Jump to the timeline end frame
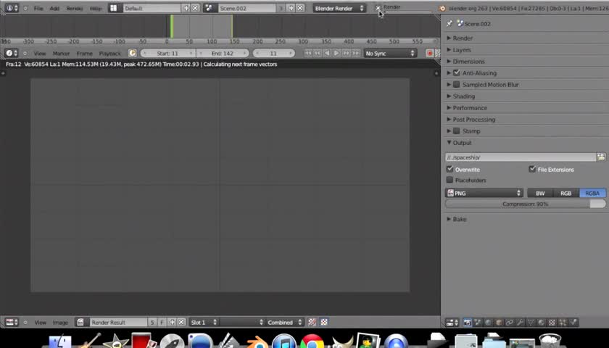Image resolution: width=609 pixels, height=348 pixels. point(355,53)
